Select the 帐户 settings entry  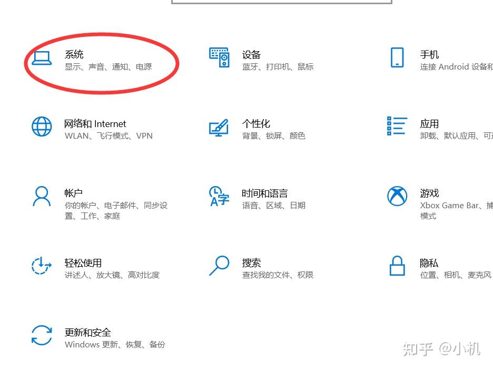point(74,193)
